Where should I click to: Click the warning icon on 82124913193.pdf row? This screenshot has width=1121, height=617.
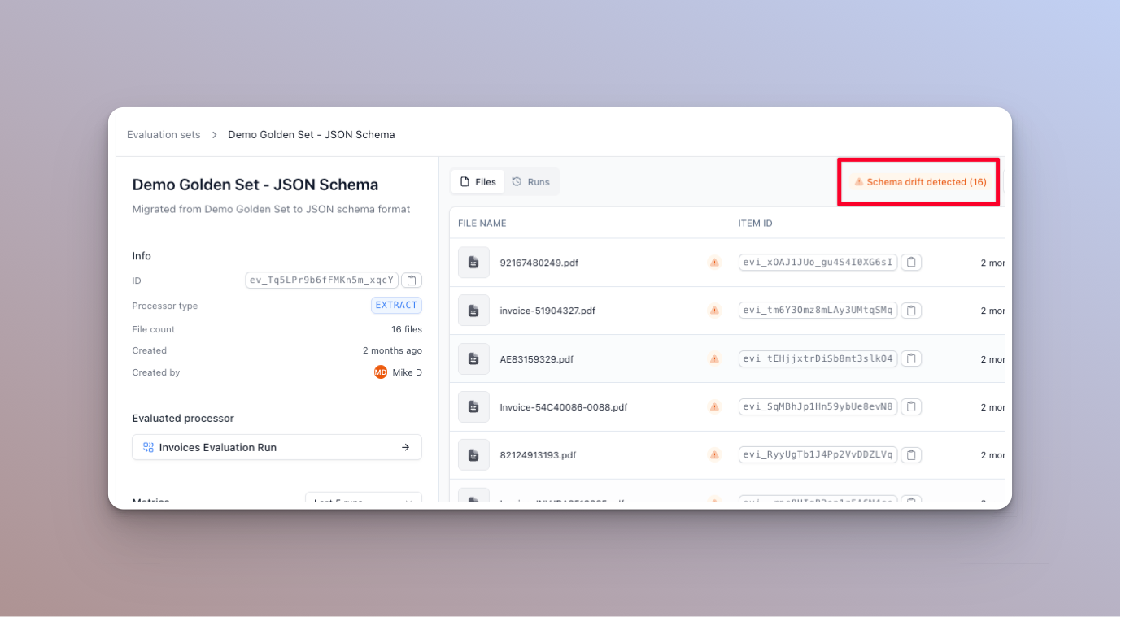pyautogui.click(x=714, y=454)
